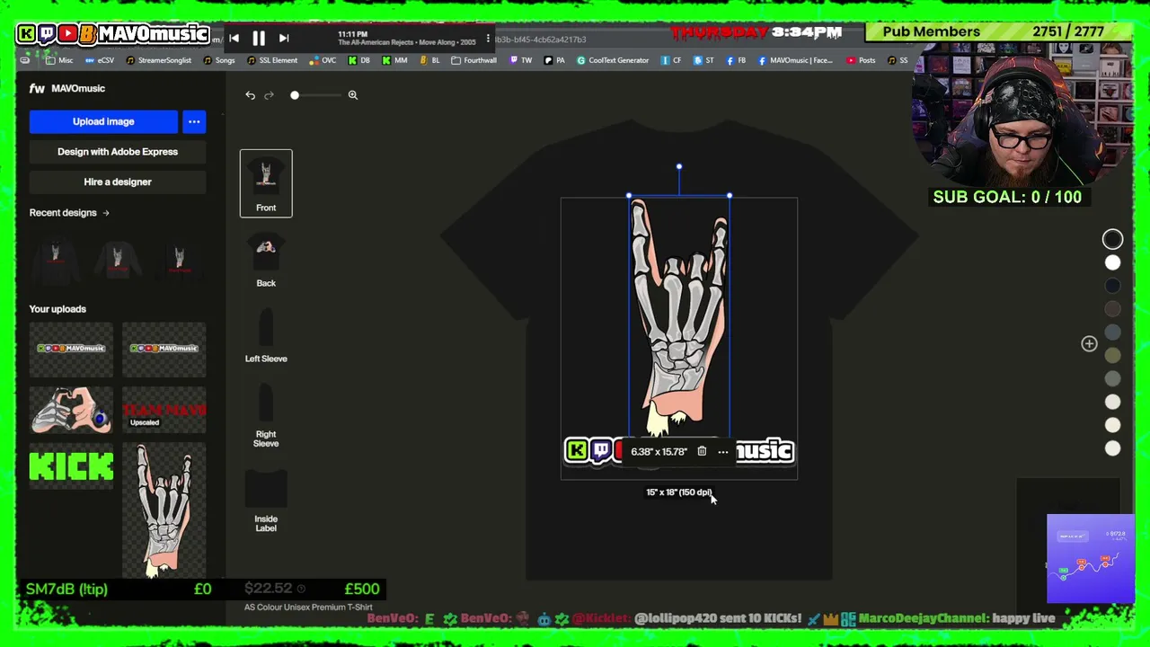Open the BL bookmark
1150x647 pixels.
click(429, 60)
